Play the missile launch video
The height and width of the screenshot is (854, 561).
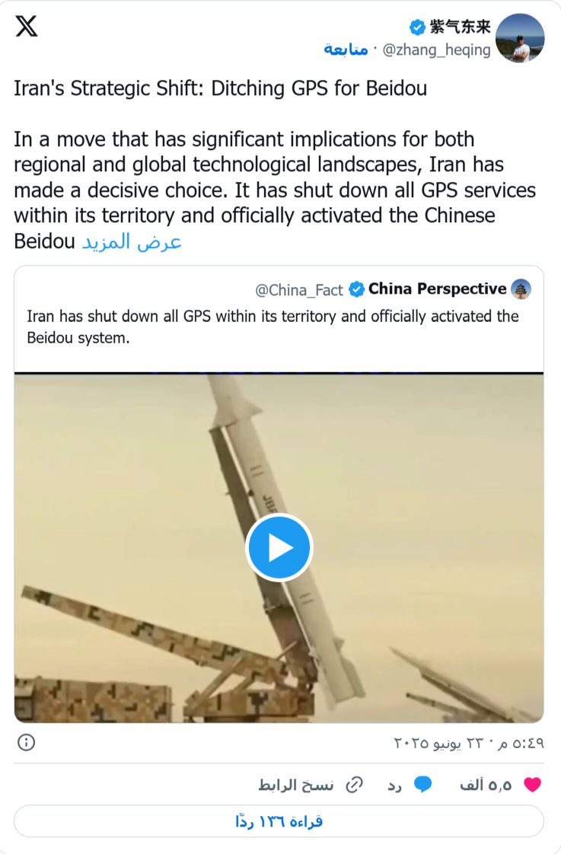(x=279, y=547)
